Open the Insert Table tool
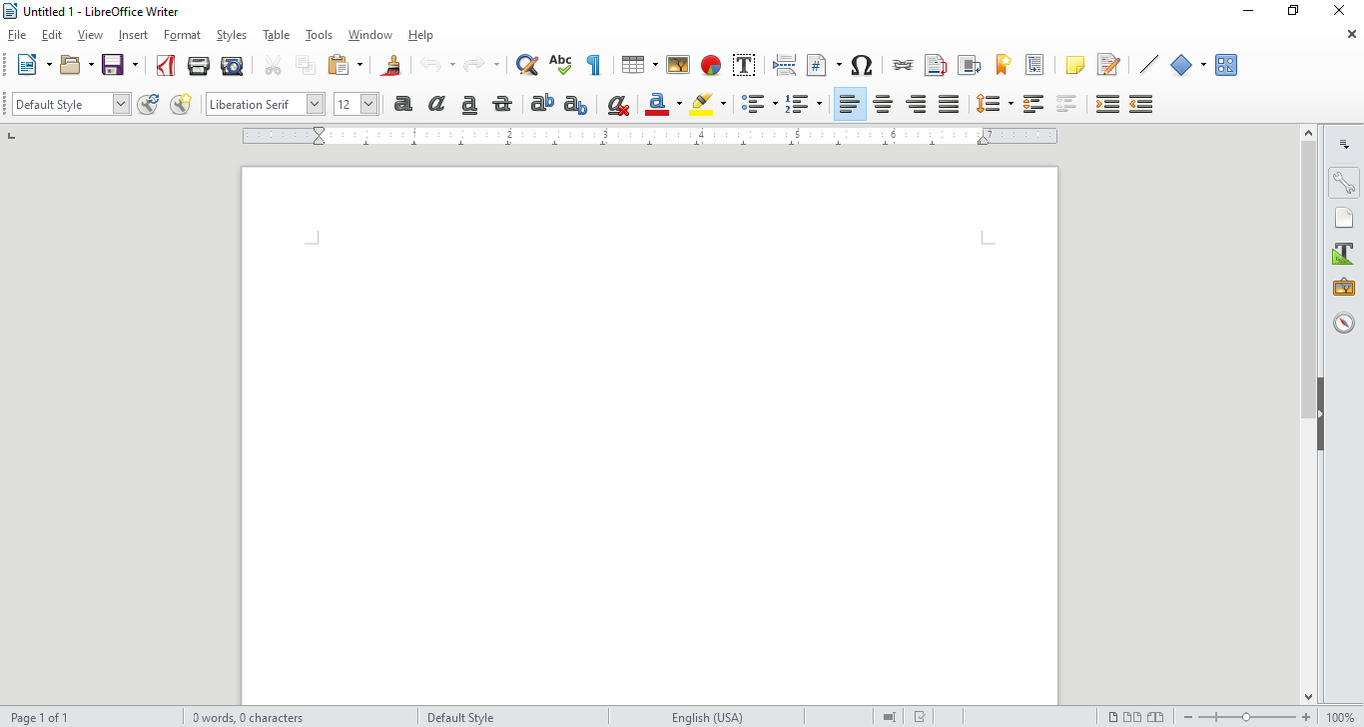Viewport: 1364px width, 727px height. pos(633,65)
